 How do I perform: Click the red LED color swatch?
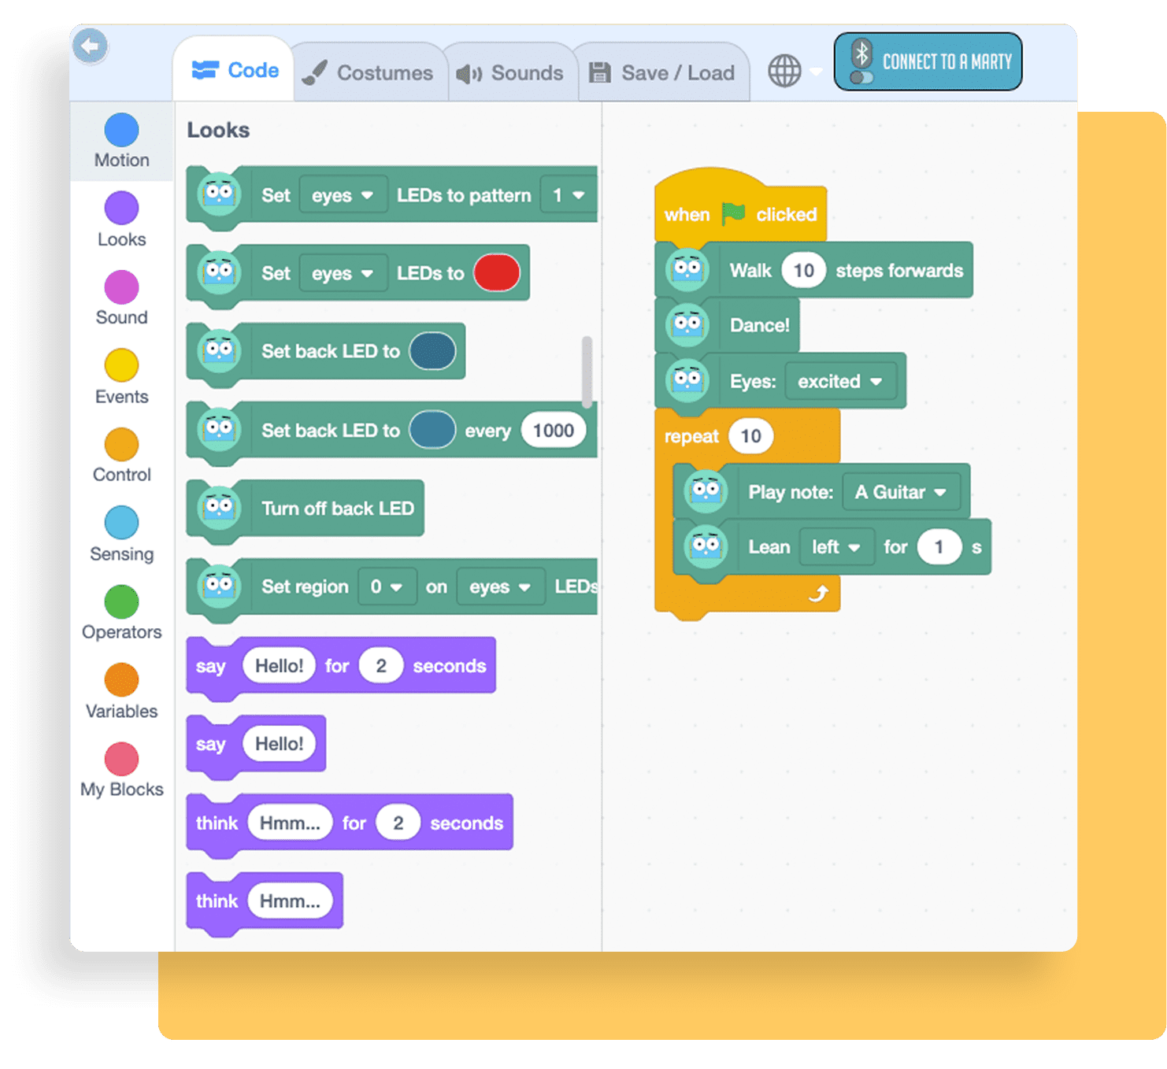tap(496, 273)
